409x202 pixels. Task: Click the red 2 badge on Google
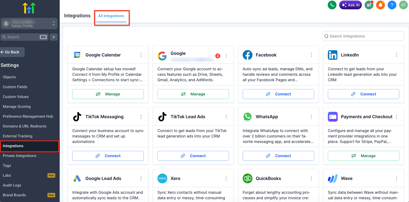click(218, 56)
